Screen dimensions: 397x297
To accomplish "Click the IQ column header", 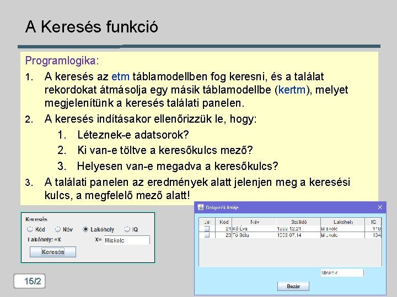I will pos(373,222).
